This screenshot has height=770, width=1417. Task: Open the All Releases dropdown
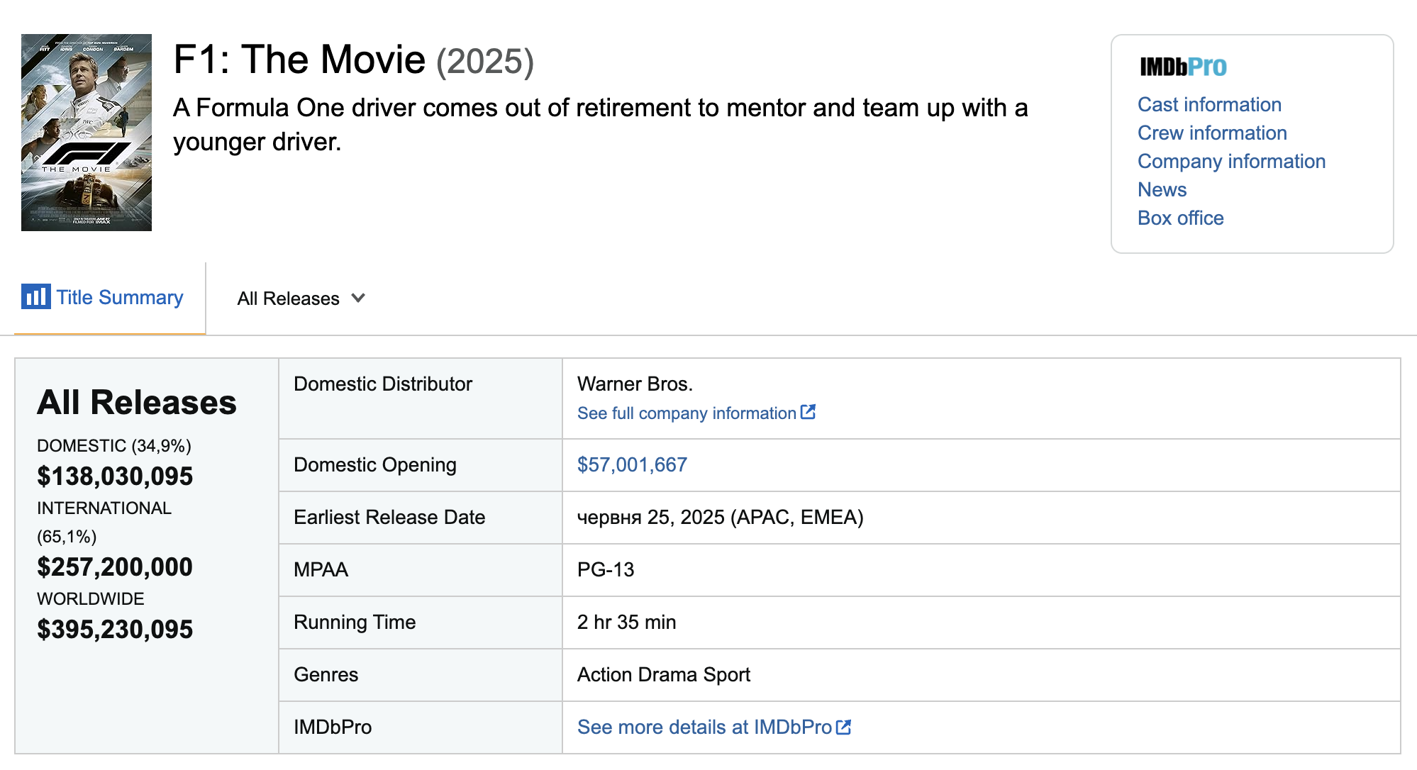pos(301,298)
